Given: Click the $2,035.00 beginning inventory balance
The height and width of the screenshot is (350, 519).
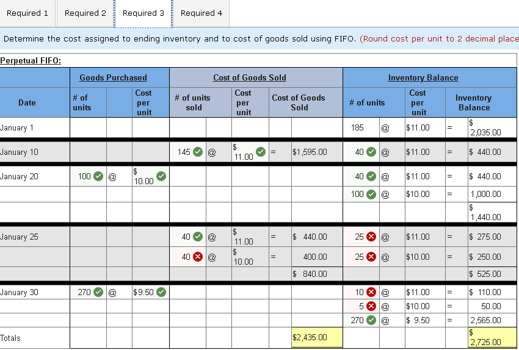Looking at the screenshot, I should coord(492,127).
